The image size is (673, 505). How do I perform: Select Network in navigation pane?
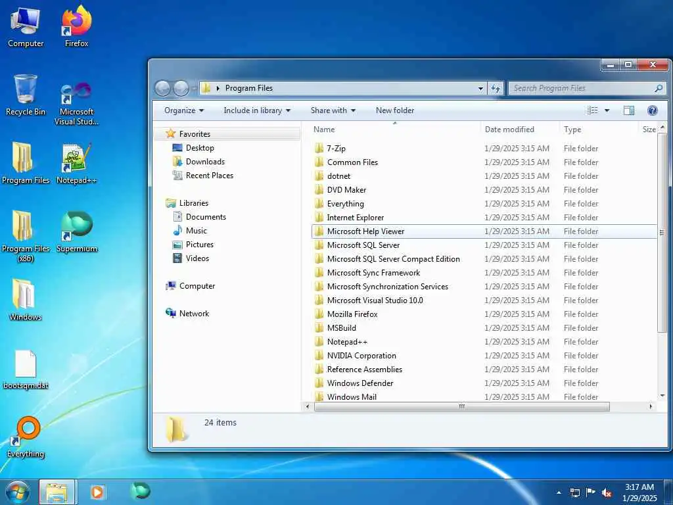click(194, 314)
